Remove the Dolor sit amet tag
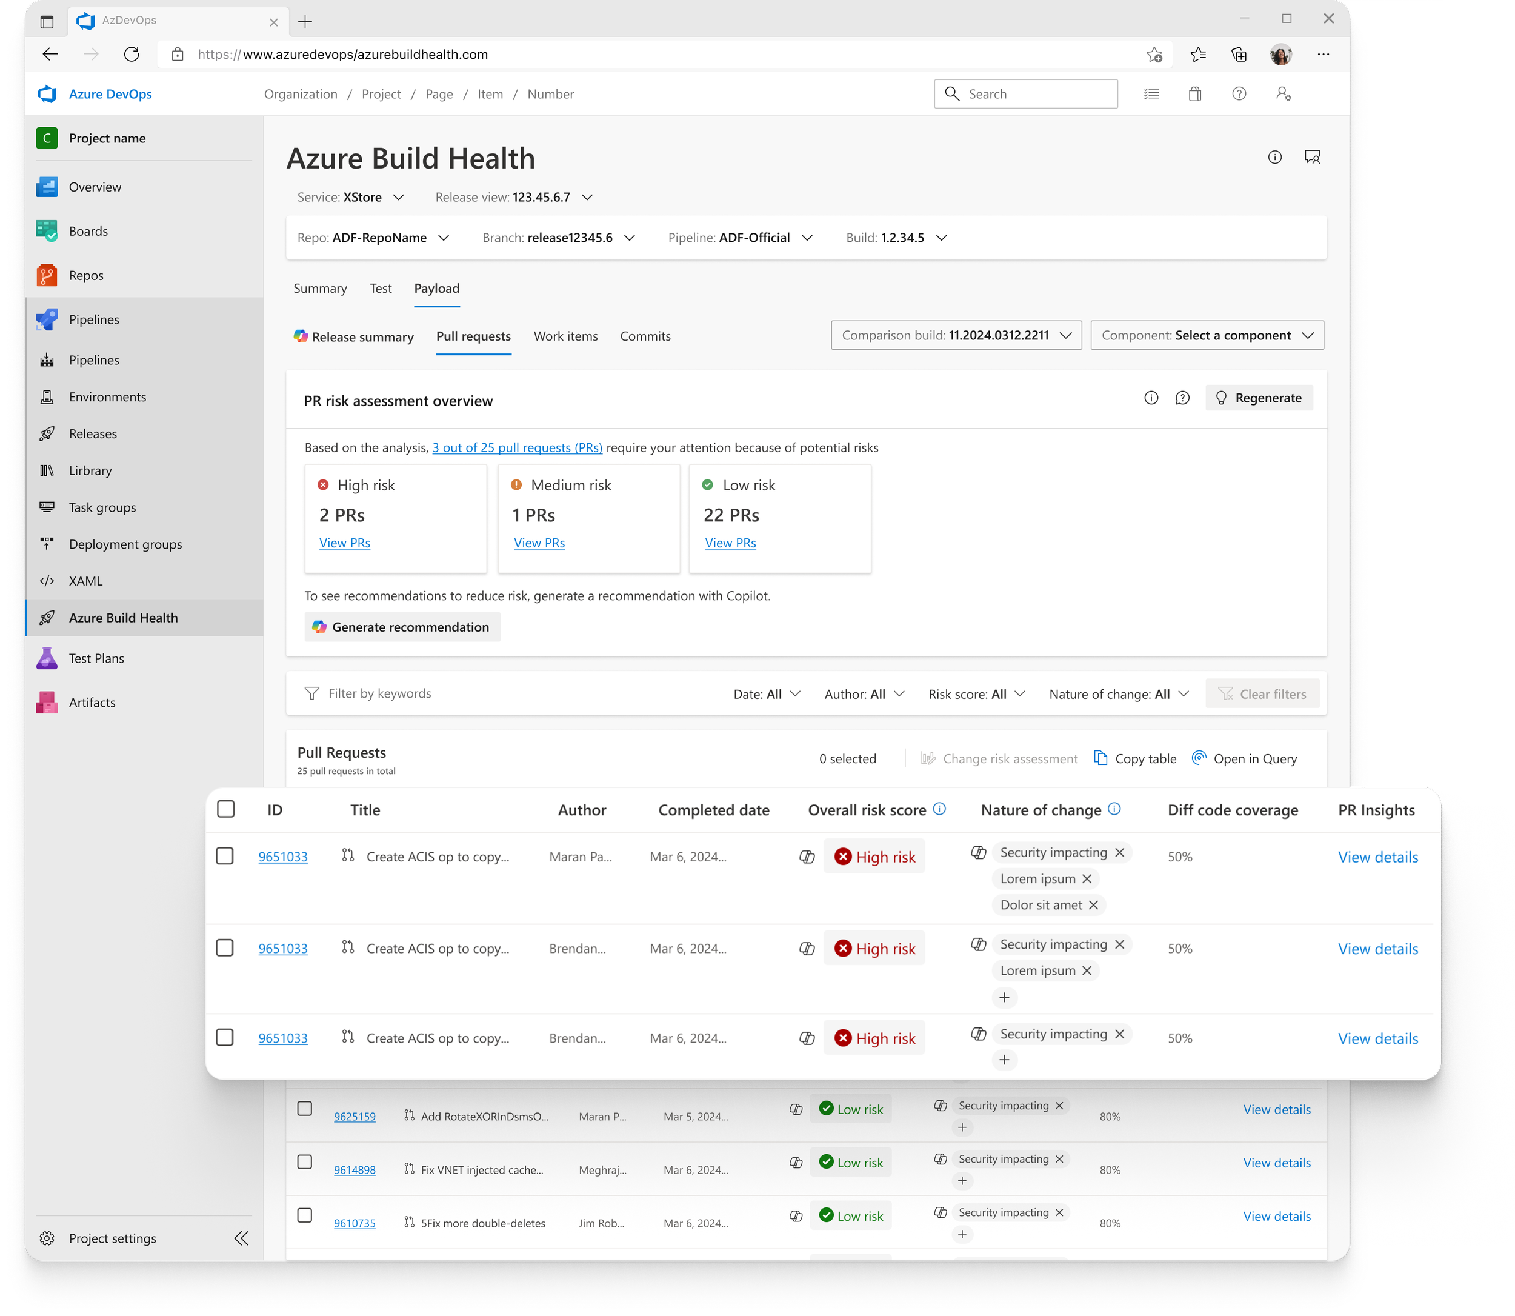The image size is (1515, 1316). pyautogui.click(x=1093, y=905)
